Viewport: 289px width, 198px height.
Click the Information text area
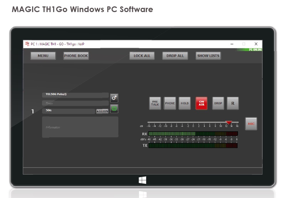(80, 127)
